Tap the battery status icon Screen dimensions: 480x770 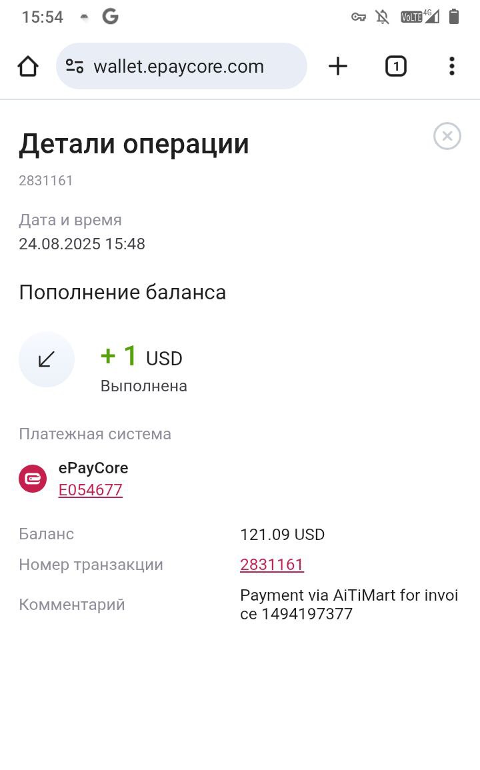click(454, 17)
